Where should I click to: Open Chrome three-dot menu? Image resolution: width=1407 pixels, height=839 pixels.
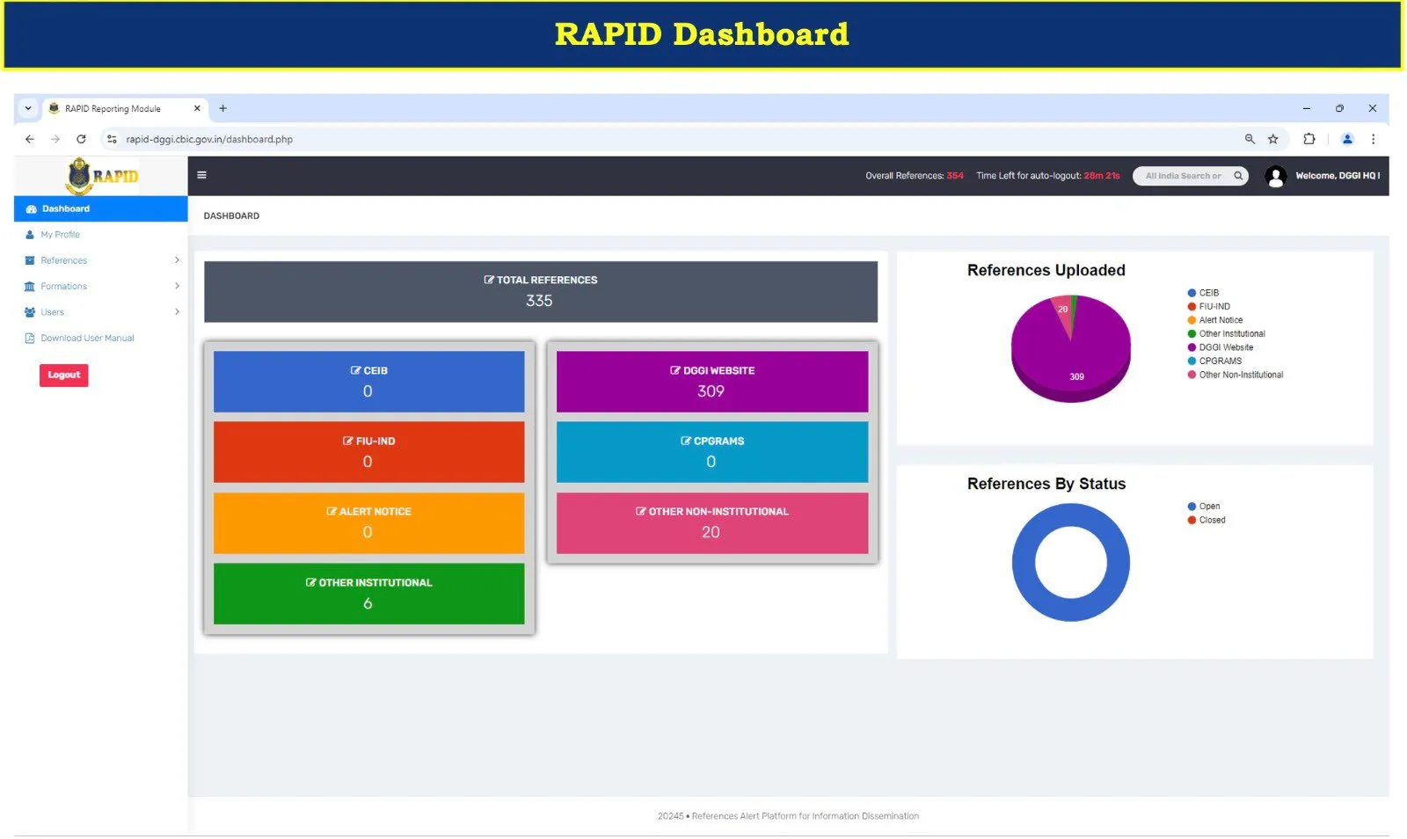pos(1373,139)
